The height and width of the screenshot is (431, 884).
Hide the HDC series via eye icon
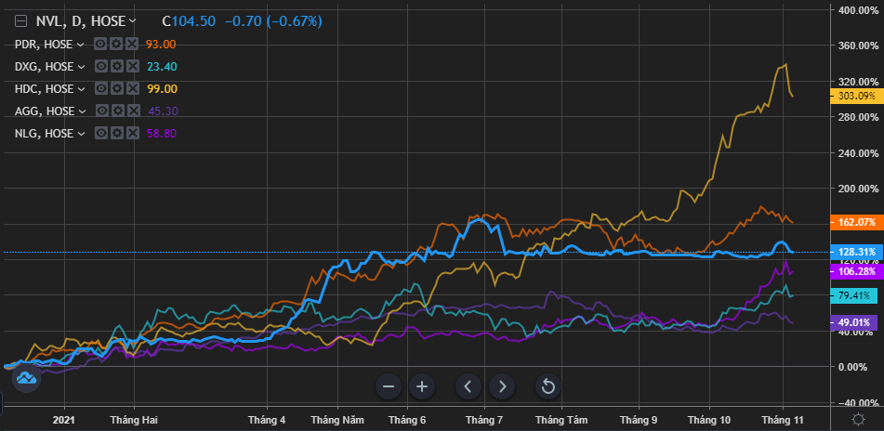[101, 89]
